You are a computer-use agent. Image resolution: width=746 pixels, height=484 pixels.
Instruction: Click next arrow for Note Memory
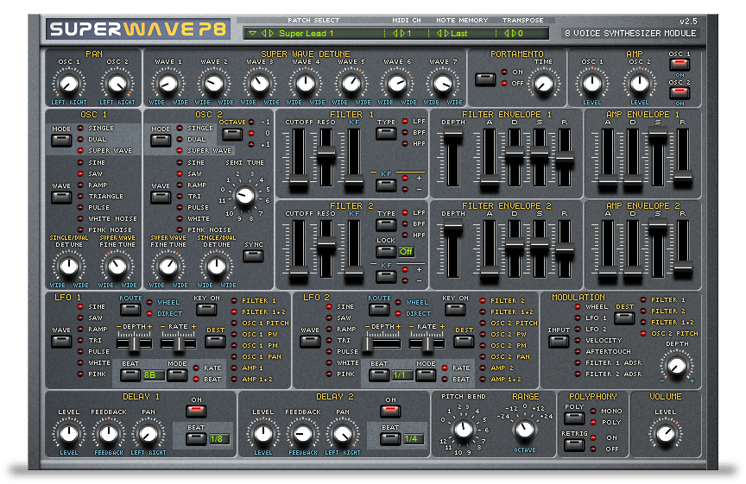446,34
